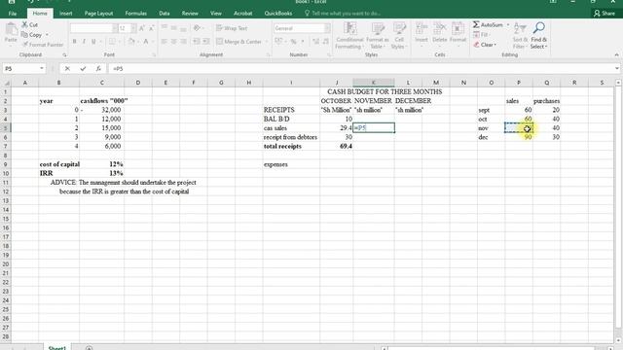
Task: Click the IRR value 13% cell
Action: pyautogui.click(x=101, y=173)
